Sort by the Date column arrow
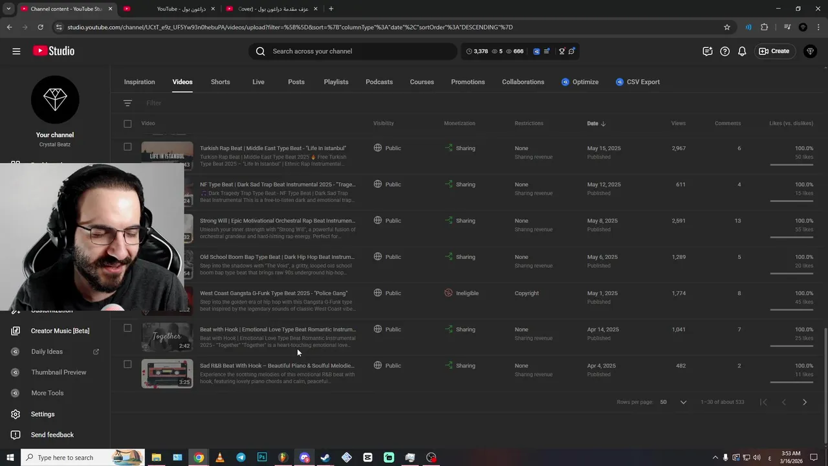This screenshot has width=828, height=466. 603,124
